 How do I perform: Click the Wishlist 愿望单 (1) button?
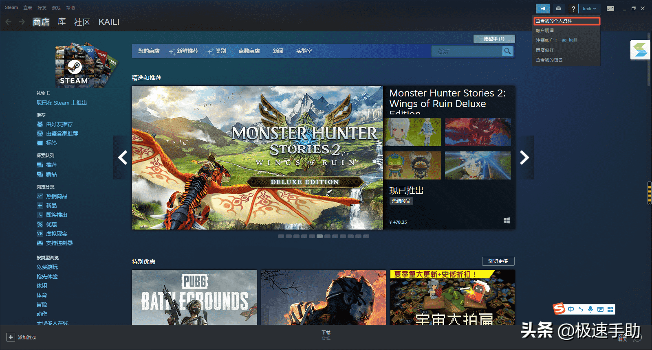pos(494,39)
